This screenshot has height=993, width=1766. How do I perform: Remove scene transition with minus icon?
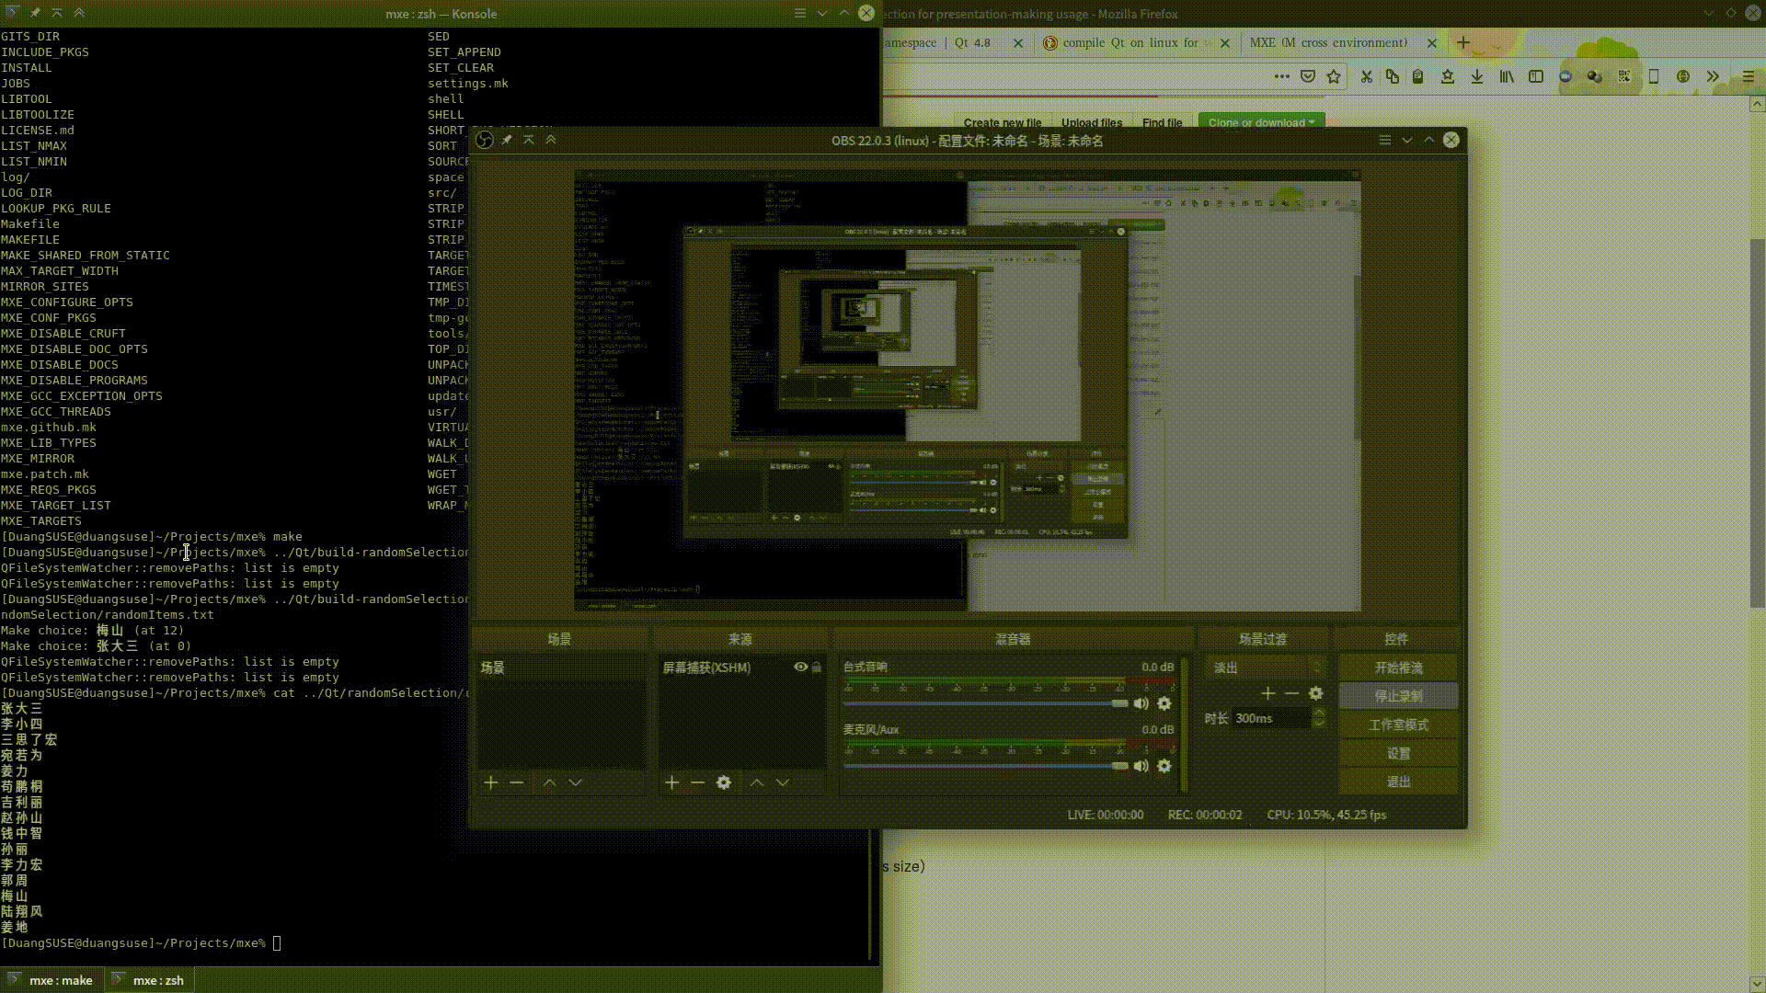1292,693
